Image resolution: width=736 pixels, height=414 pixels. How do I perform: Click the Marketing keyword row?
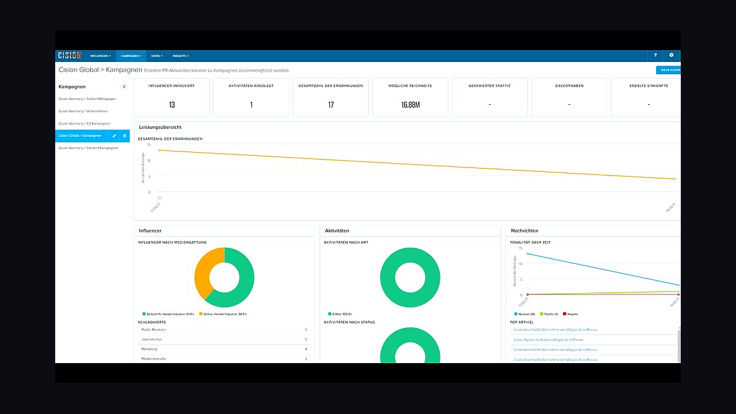pyautogui.click(x=224, y=349)
